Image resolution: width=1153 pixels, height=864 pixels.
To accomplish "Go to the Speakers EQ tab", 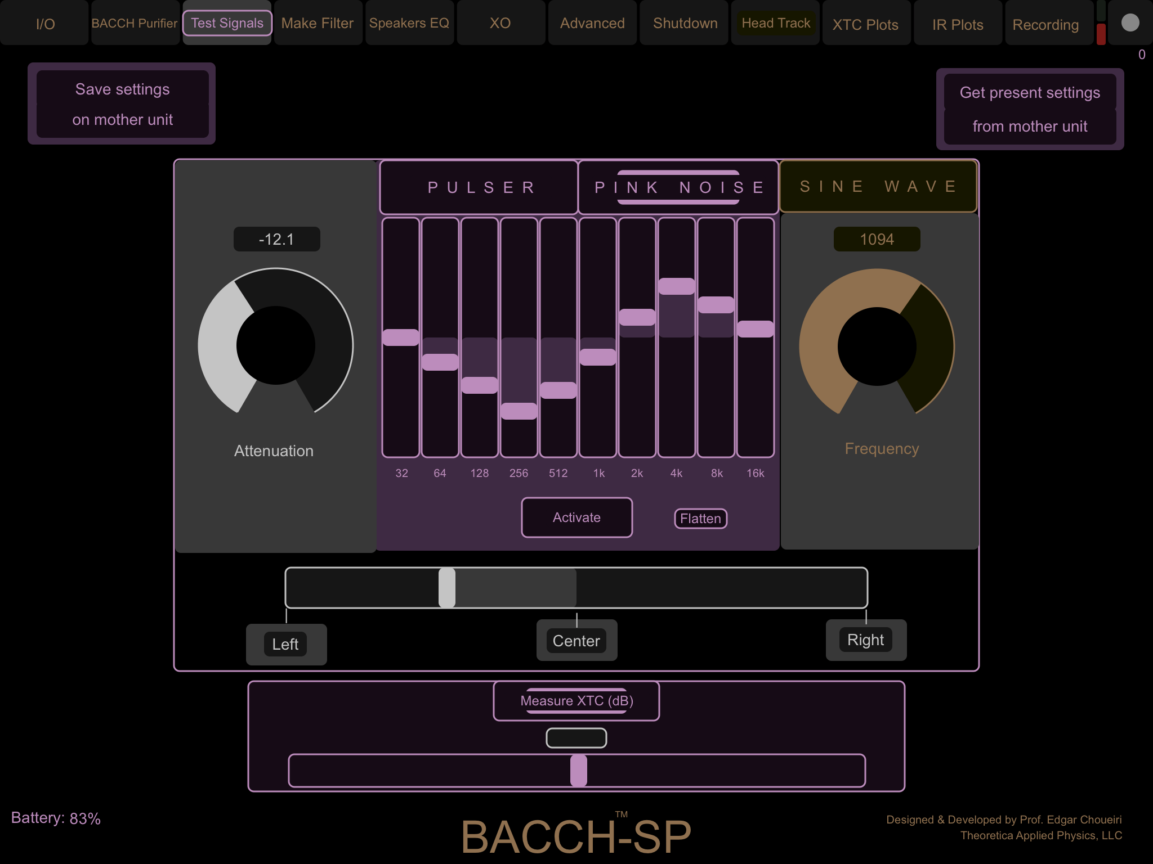I will 409,24.
